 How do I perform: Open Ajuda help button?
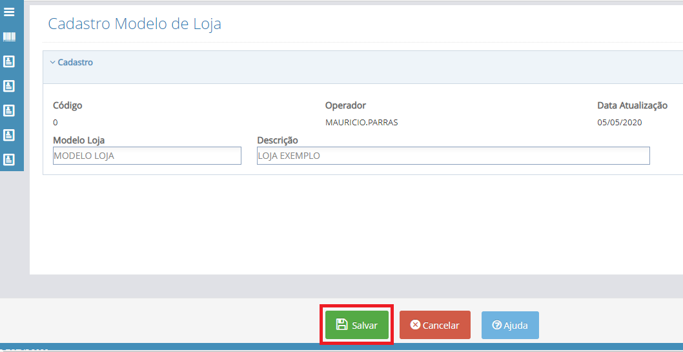(509, 325)
